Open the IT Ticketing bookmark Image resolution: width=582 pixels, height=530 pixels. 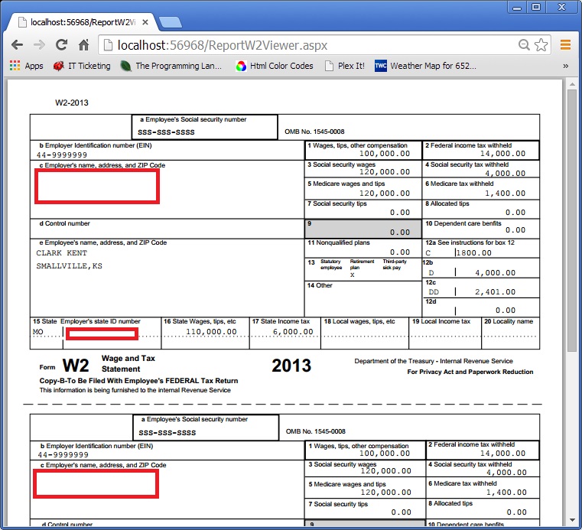click(x=81, y=66)
